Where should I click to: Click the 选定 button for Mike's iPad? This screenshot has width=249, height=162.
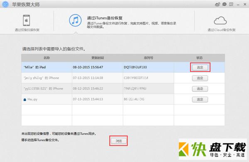200,67
